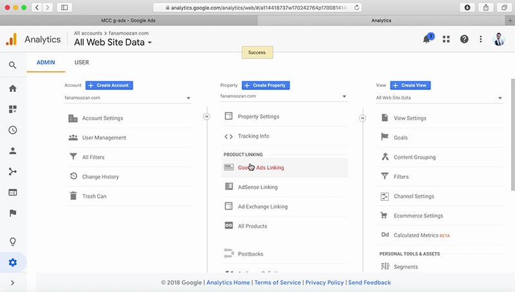Click the Create Property button
Screen dimensions: 515x292
coord(266,86)
